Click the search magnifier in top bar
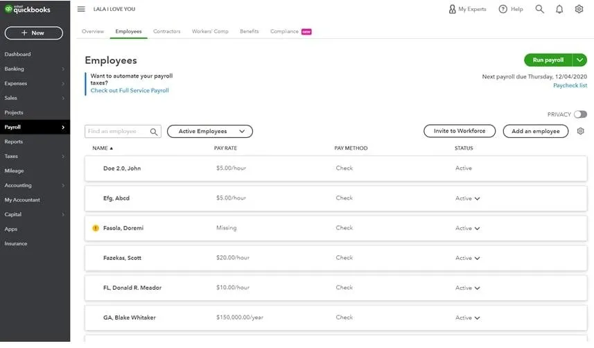 pyautogui.click(x=539, y=9)
